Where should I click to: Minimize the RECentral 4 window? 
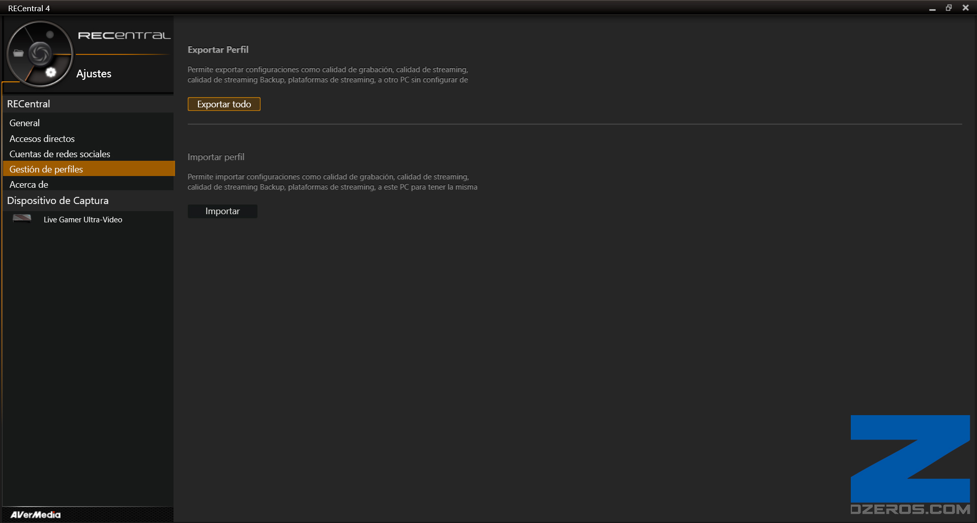932,8
